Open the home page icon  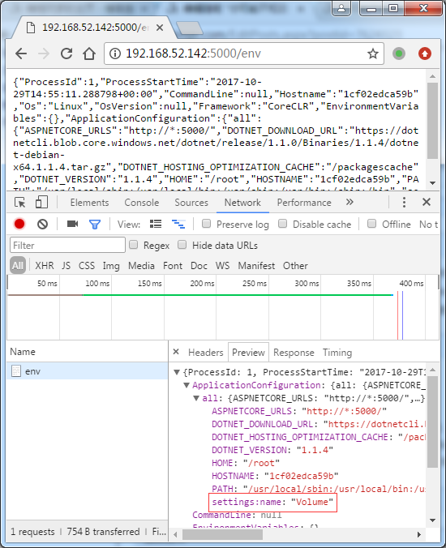(89, 54)
